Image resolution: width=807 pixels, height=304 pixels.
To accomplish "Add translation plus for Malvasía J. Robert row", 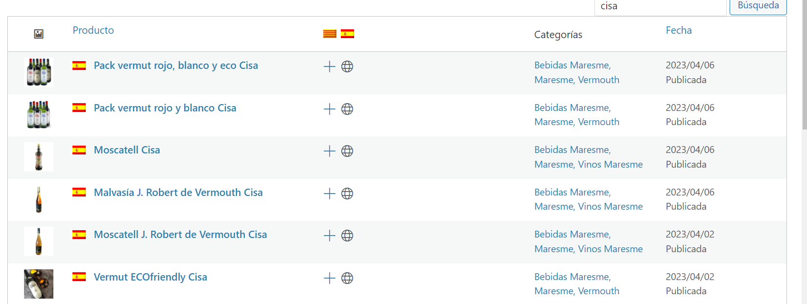I will coord(330,194).
